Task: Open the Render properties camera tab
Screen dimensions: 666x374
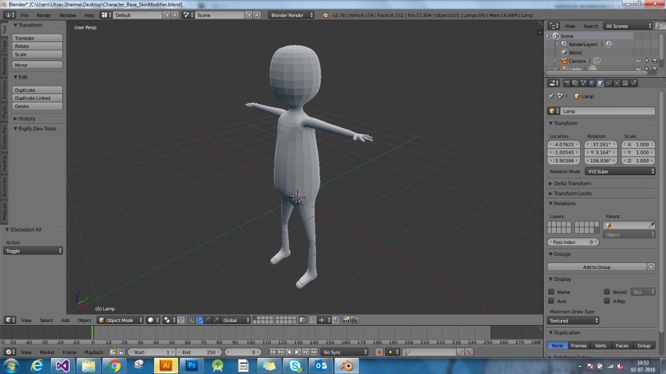Action: pyautogui.click(x=567, y=82)
